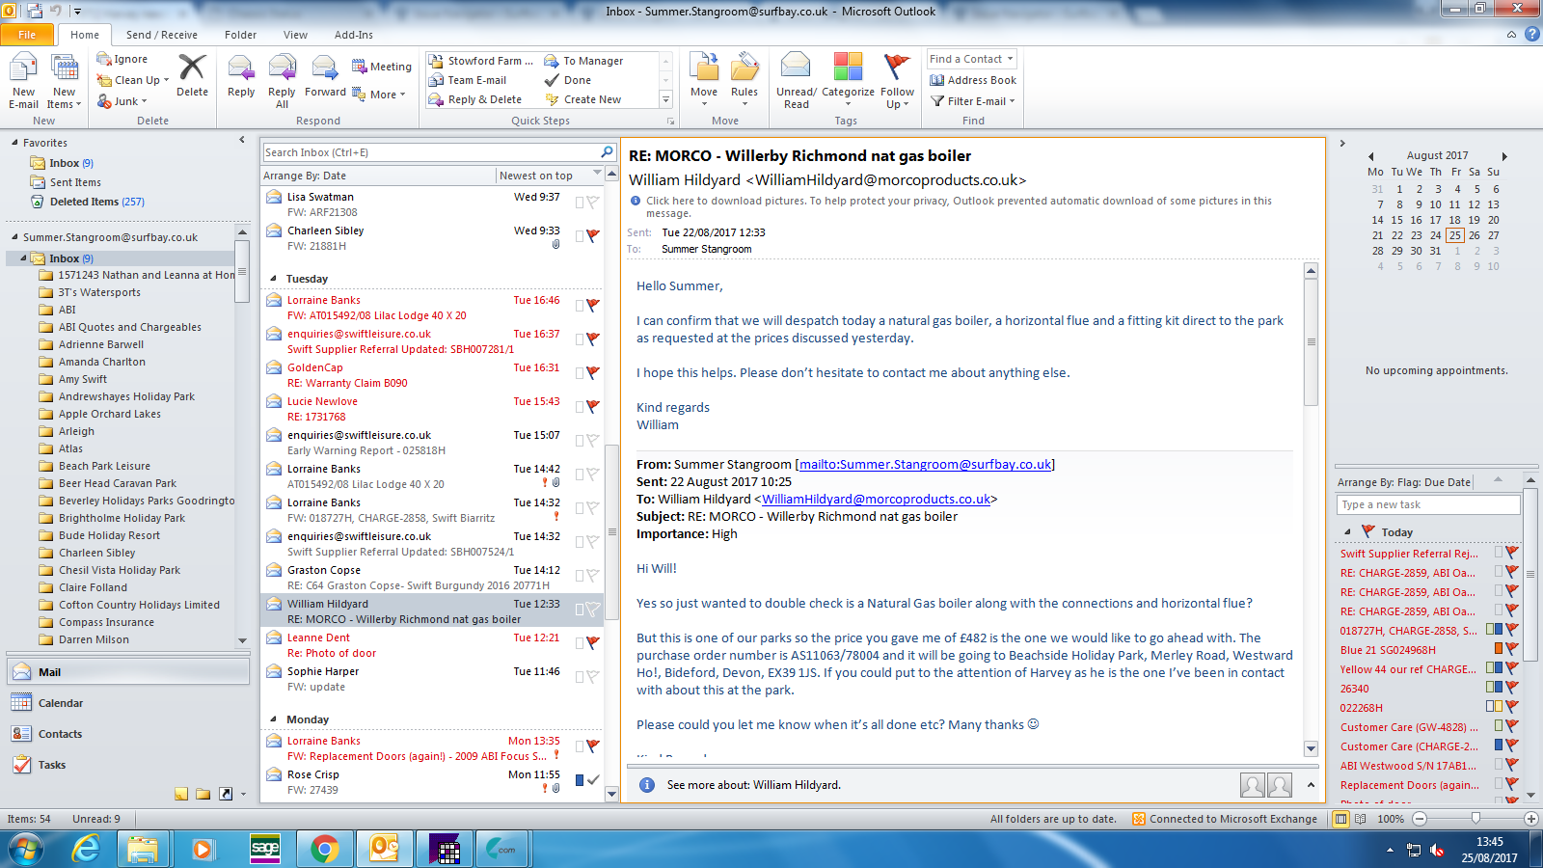
Task: Open Google Chrome from the taskbar
Action: tap(325, 849)
